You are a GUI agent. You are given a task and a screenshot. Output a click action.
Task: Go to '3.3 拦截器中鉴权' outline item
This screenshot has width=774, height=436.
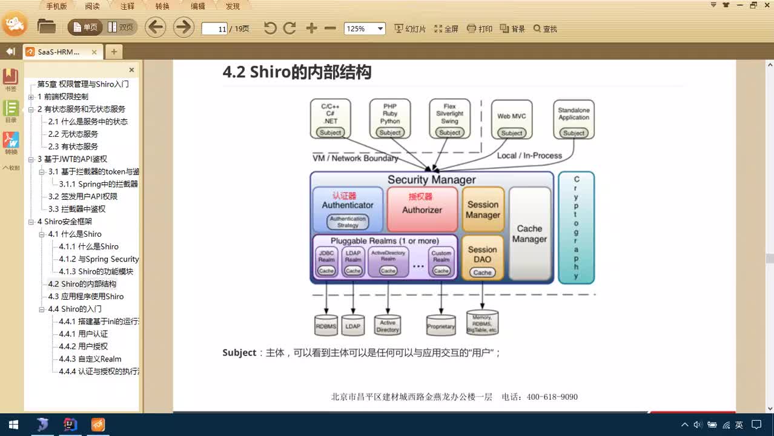[x=77, y=209]
